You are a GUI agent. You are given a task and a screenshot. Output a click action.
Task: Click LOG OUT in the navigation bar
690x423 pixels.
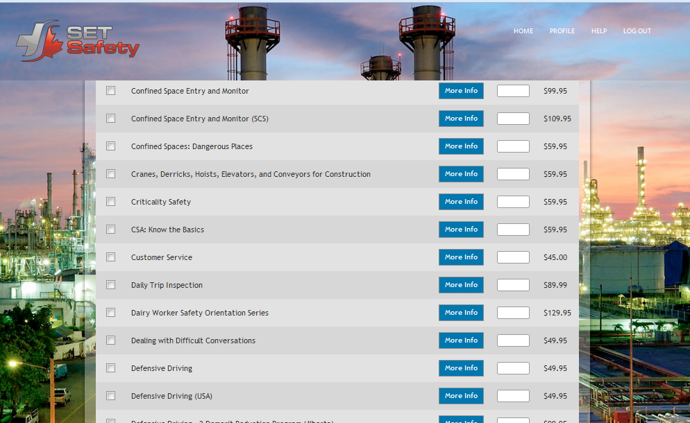(637, 31)
